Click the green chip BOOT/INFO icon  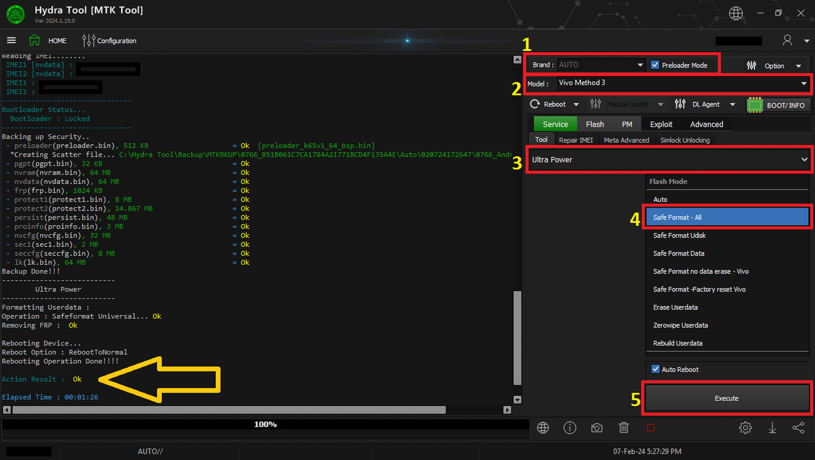pyautogui.click(x=755, y=105)
